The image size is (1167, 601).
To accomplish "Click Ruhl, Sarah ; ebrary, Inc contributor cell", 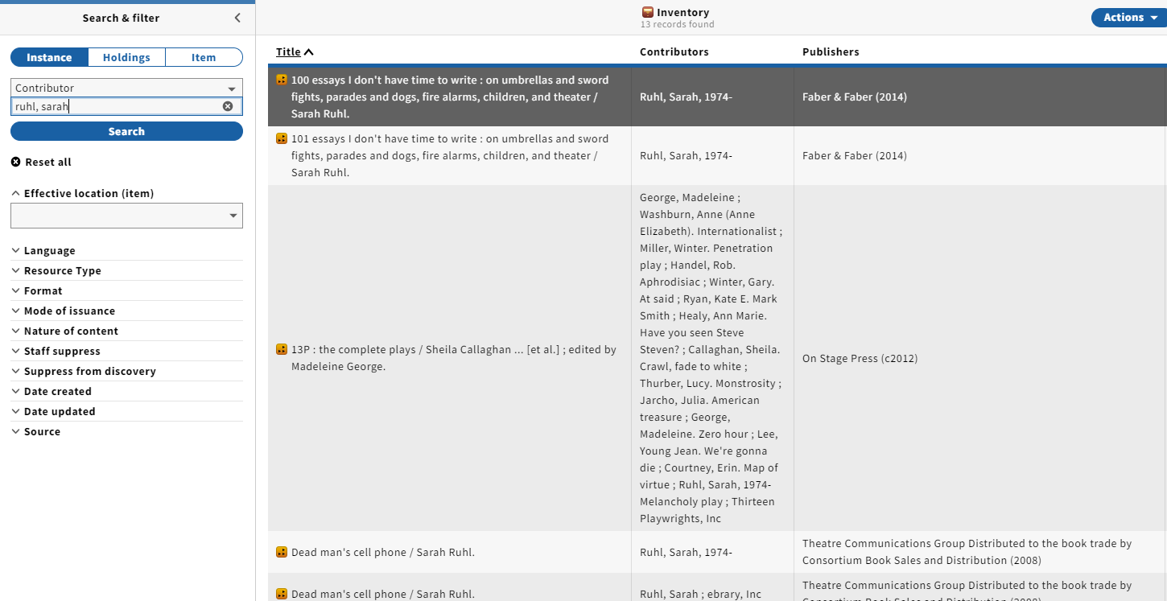I will (x=700, y=594).
